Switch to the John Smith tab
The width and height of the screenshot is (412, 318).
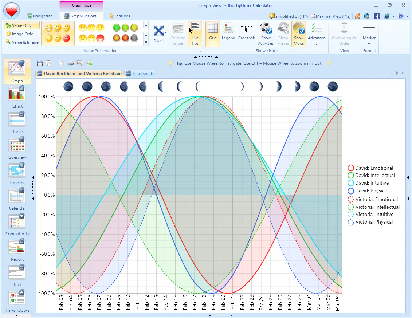tap(140, 73)
